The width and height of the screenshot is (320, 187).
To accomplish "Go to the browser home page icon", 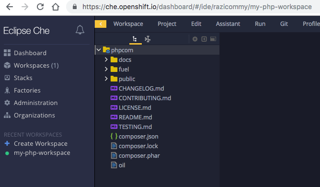I will click(x=55, y=7).
